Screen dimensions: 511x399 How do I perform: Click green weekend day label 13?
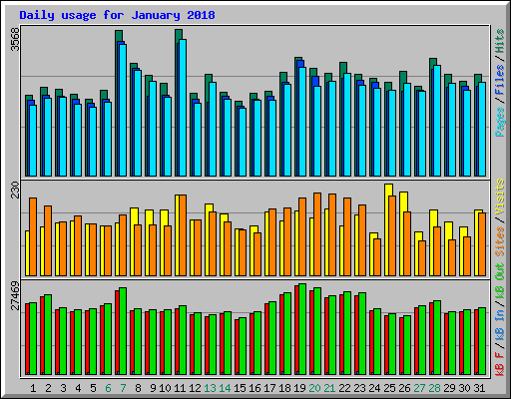pos(210,388)
